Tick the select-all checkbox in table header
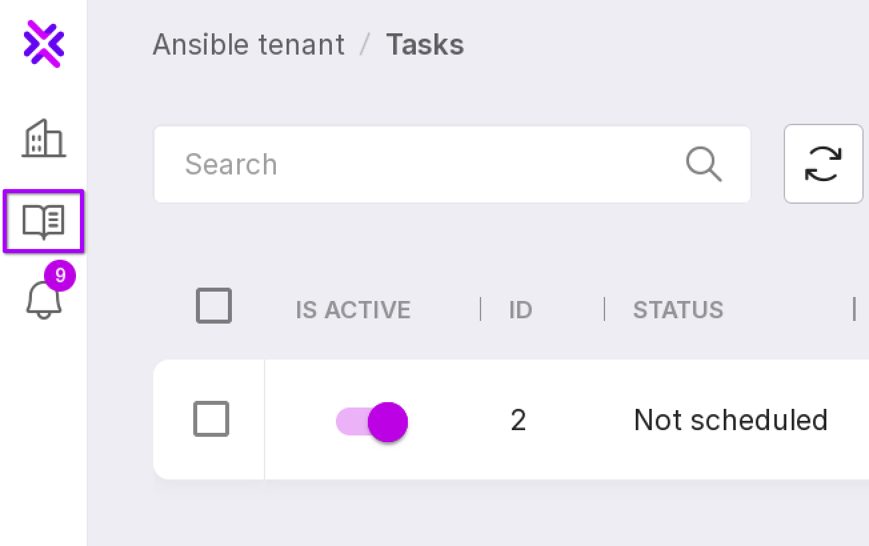The image size is (869, 546). click(x=214, y=306)
